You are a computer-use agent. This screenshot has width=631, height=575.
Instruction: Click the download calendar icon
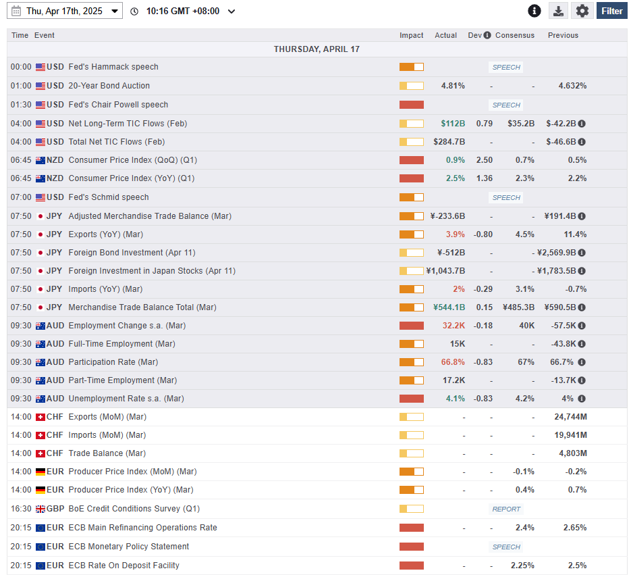[558, 11]
